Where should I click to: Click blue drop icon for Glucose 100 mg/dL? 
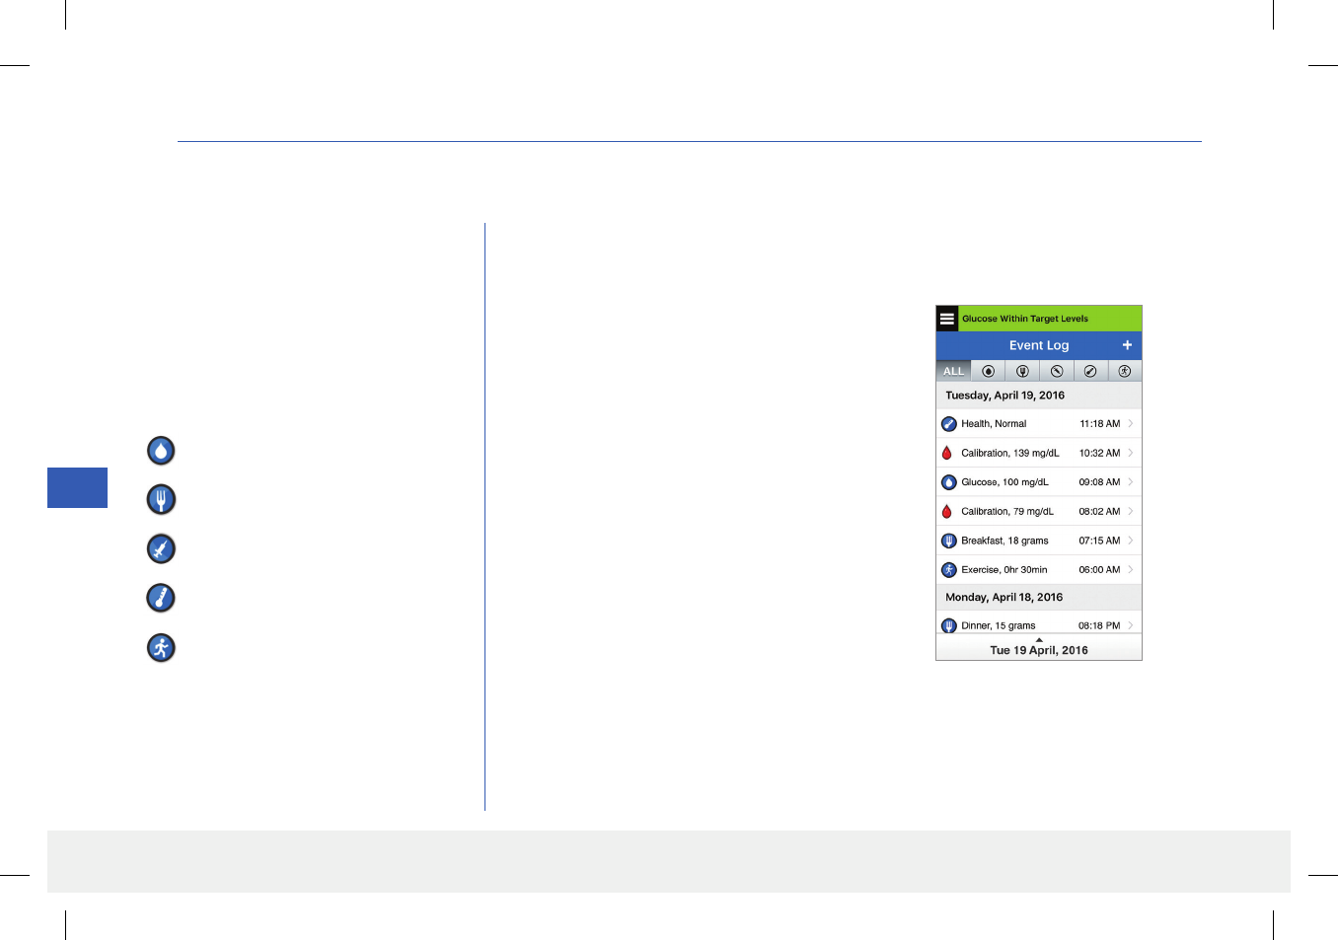[x=948, y=482]
